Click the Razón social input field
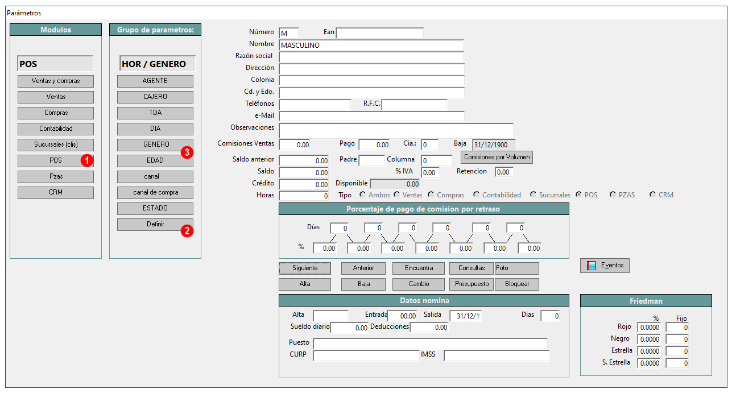732x393 pixels. (x=371, y=57)
